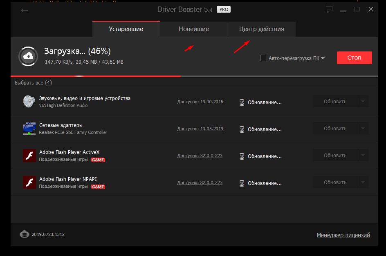Viewport: 386px width, 256px height.
Task: Click Обновить for Adobe Flash Player NPAPI
Action: 335,182
